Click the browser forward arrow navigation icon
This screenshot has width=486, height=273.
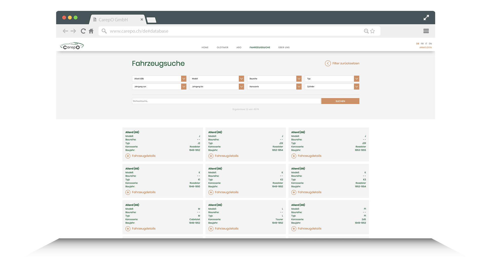(x=74, y=31)
